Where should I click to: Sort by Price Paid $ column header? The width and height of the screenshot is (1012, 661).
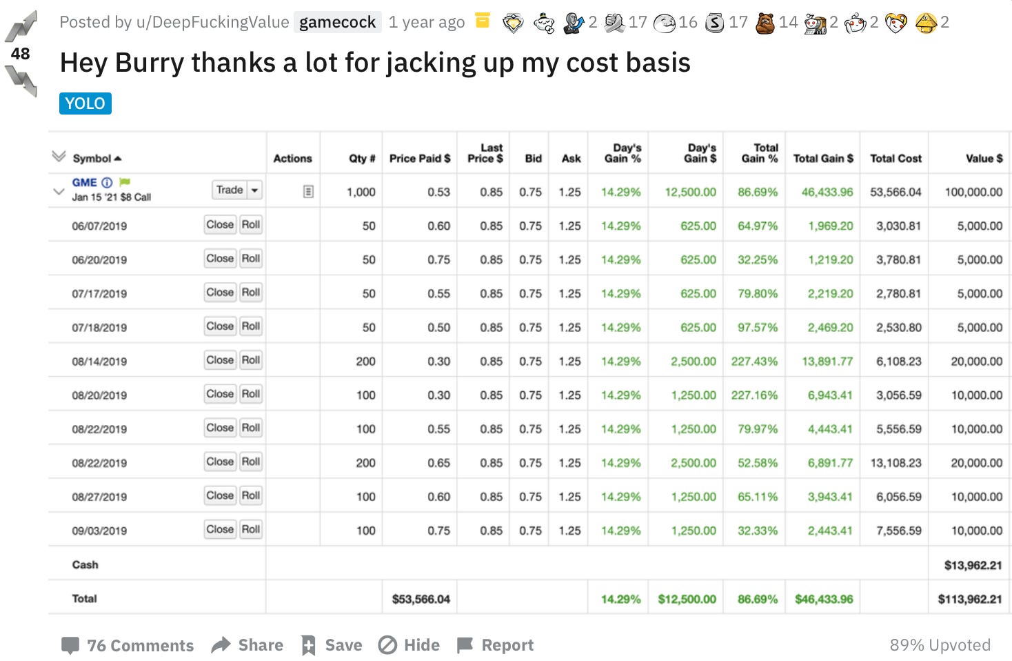(420, 158)
